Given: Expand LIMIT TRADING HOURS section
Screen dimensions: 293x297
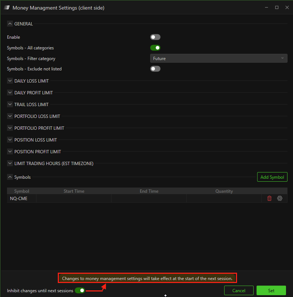Looking at the screenshot, I should pos(10,164).
